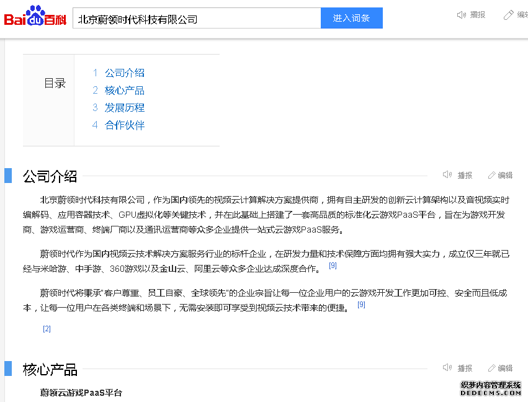Focus the search box with company name
The width and height of the screenshot is (528, 402).
(197, 18)
